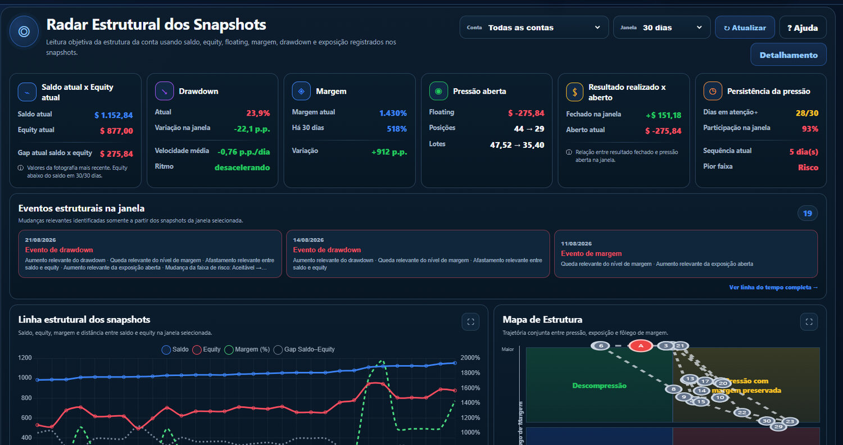
Task: Click the dollar icon on Resultado realizado card
Action: 575,92
